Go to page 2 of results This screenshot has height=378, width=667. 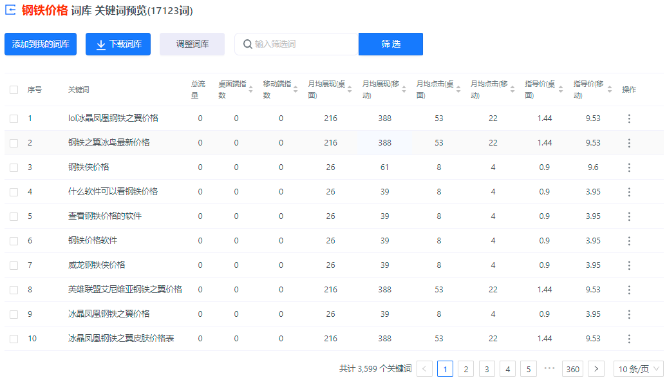coord(465,369)
